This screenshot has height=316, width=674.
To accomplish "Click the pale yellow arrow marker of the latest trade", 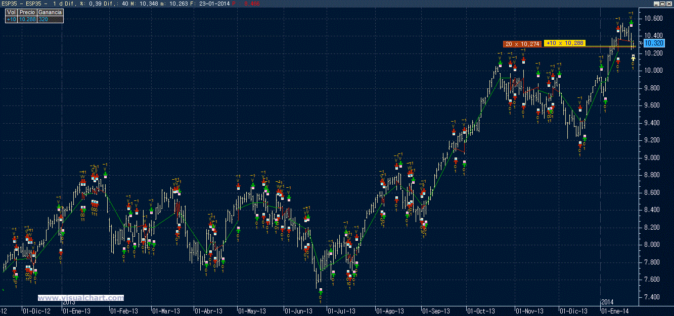I will pos(633,59).
